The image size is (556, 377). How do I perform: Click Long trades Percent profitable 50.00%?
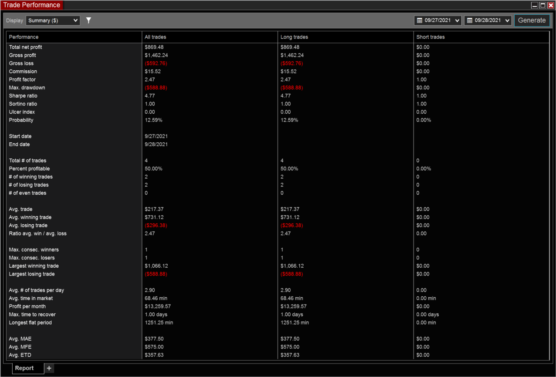click(290, 168)
